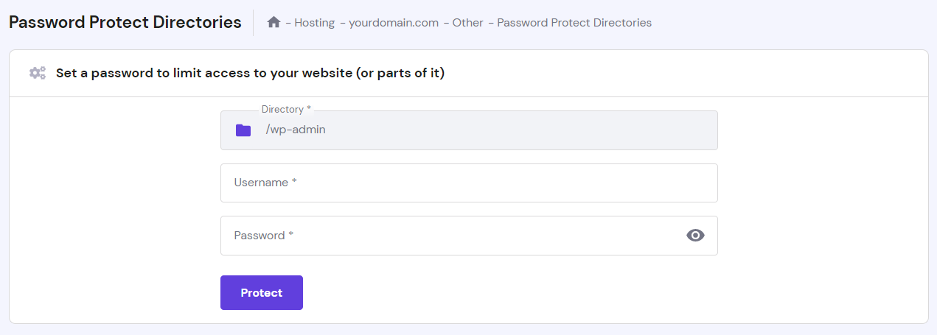Click the 'Set a password to limit access' heading

[250, 73]
